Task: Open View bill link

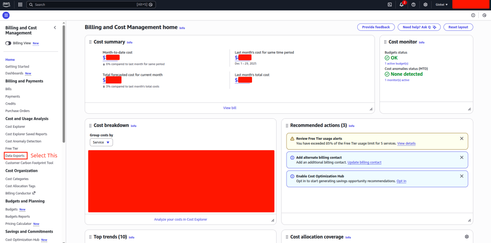Action: pos(229,108)
